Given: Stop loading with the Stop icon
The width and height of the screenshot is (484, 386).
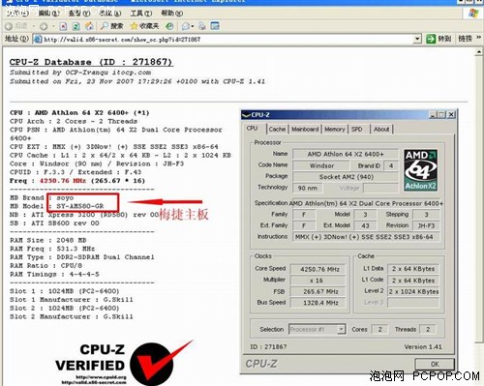Looking at the screenshot, I should coord(63,26).
